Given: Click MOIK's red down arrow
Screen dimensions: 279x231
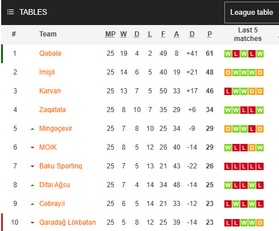Looking at the screenshot, I should click(32, 147).
